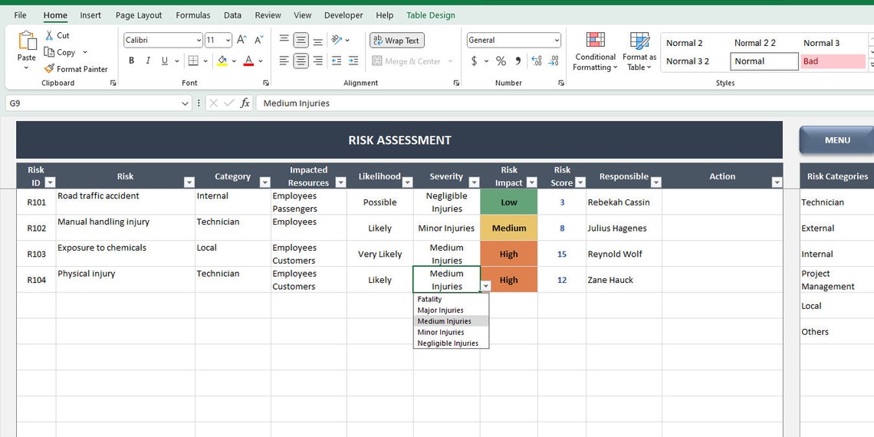
Task: Click Increase Decimal icon
Action: [x=536, y=61]
